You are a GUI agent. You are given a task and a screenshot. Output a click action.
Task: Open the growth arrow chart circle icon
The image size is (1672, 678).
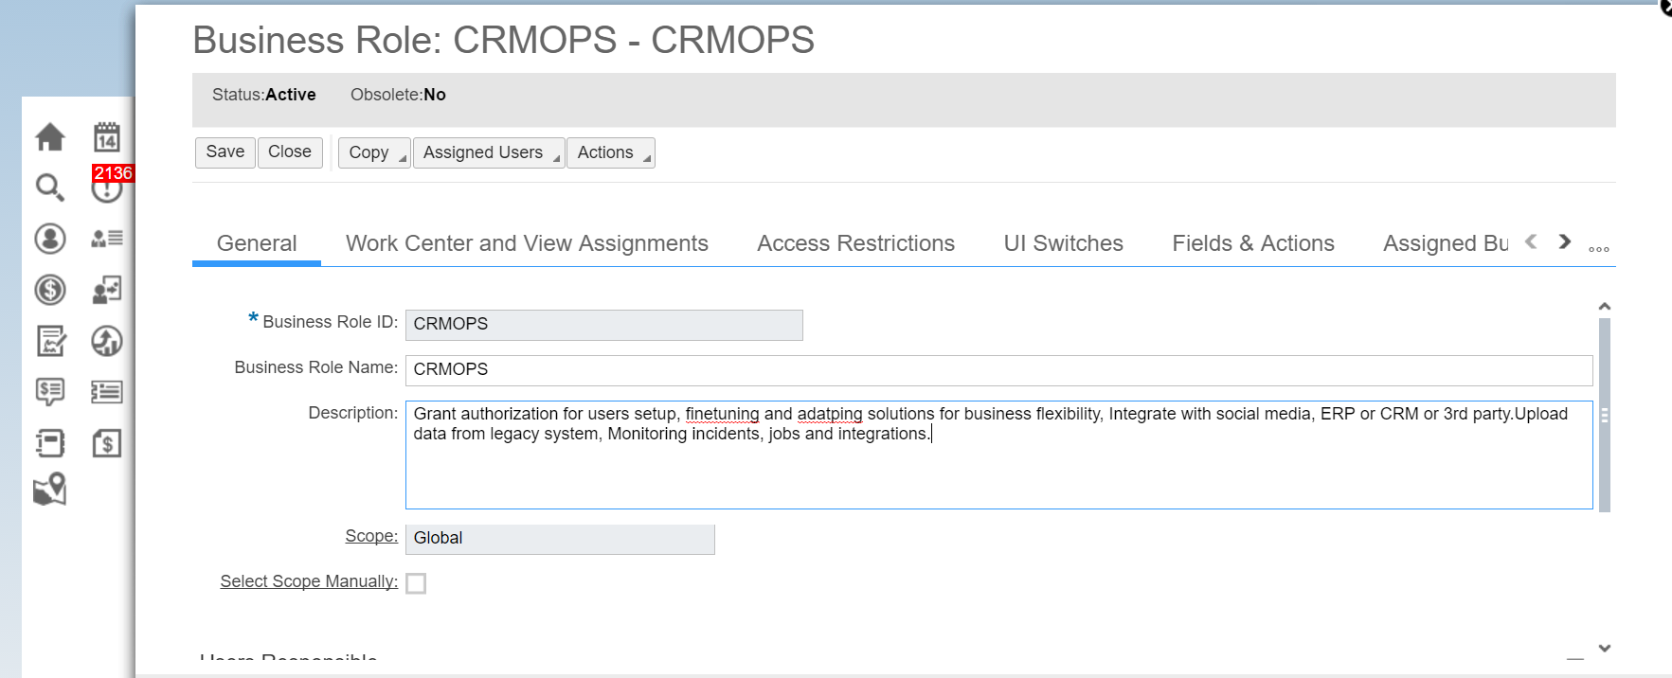107,341
